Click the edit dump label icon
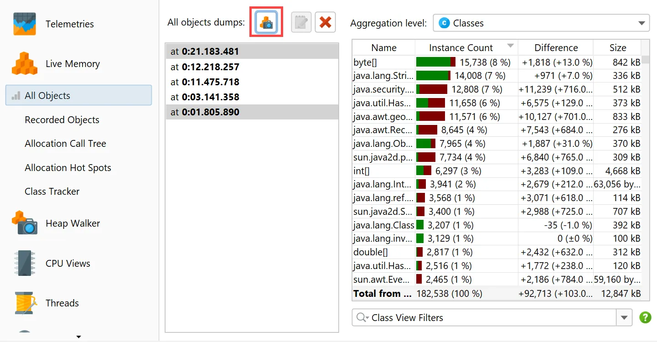657x342 pixels. coord(301,22)
